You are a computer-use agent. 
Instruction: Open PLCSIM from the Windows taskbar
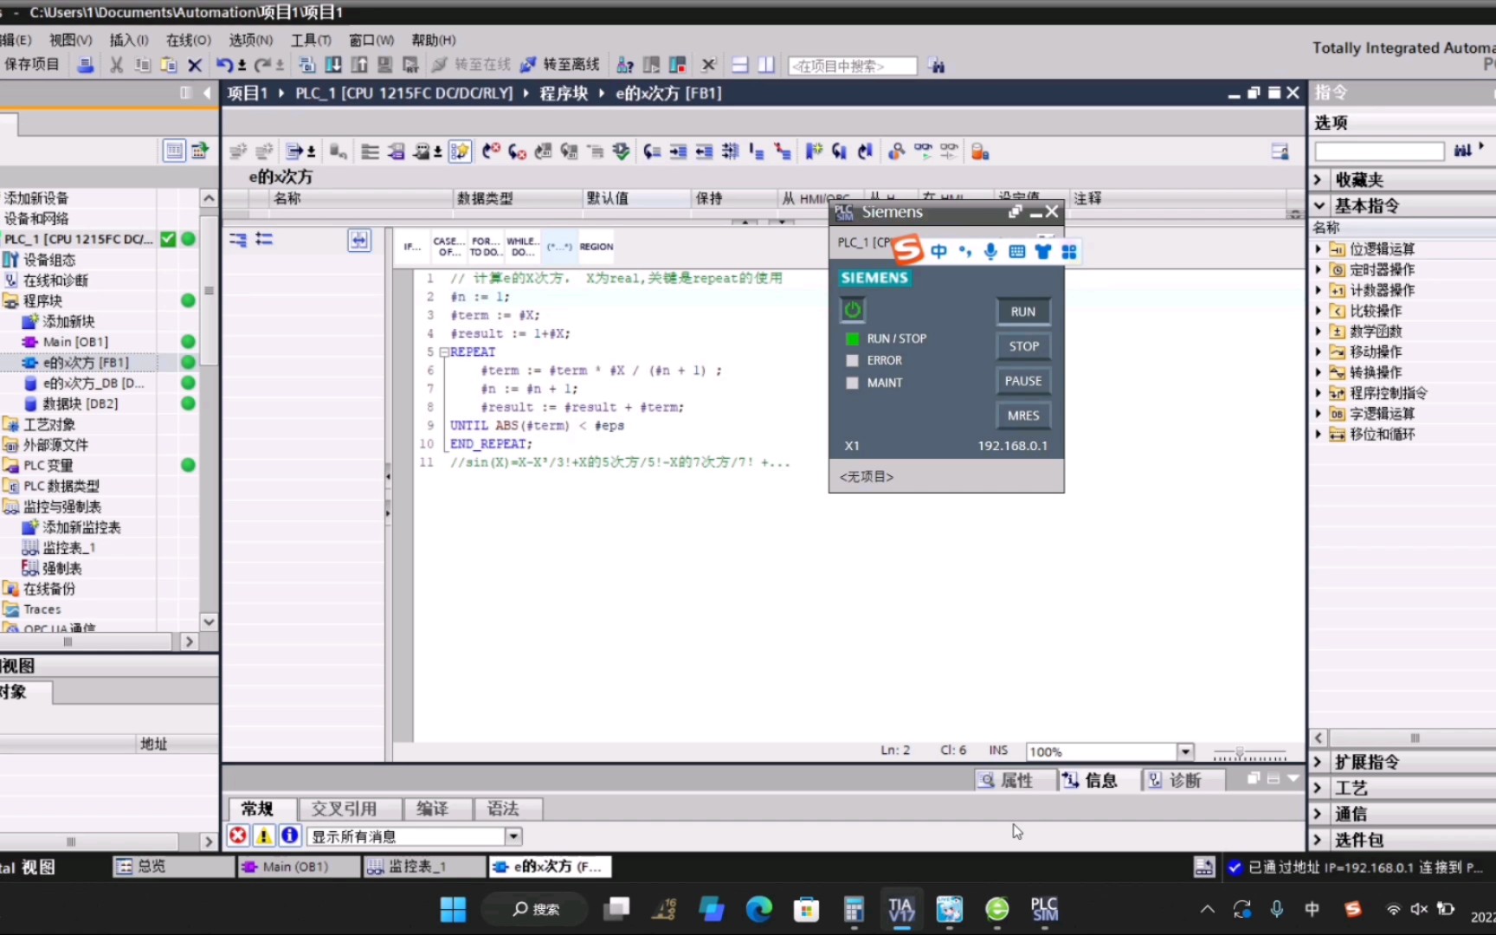pos(1044,910)
